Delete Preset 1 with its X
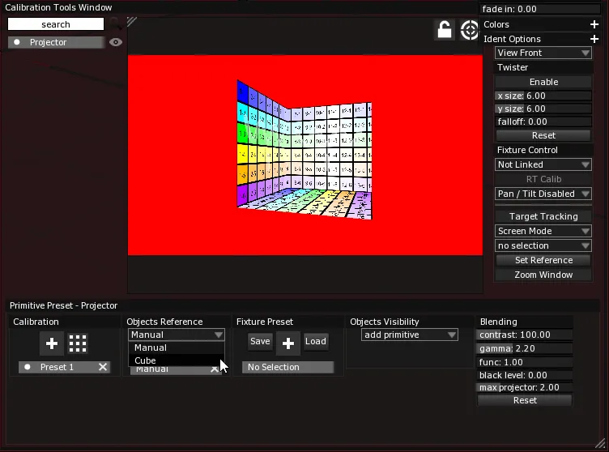Image resolution: width=609 pixels, height=452 pixels. [x=103, y=367]
